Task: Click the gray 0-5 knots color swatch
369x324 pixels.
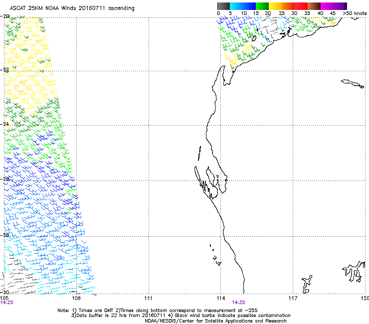Action: (223, 6)
